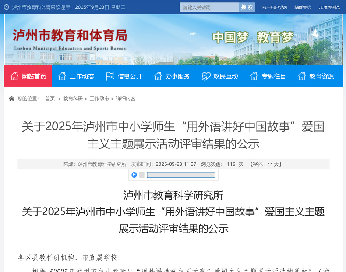Enable 无障碍浏览 accessibility mode
The height and width of the screenshot is (272, 346).
tap(329, 7)
